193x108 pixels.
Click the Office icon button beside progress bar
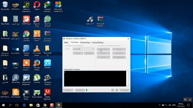pyautogui.click(x=112, y=90)
